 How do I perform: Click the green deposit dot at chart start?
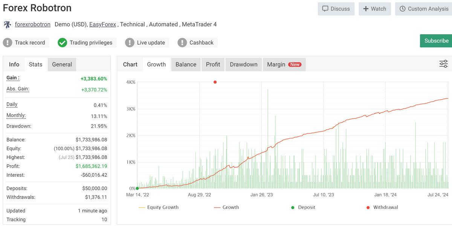(x=137, y=188)
